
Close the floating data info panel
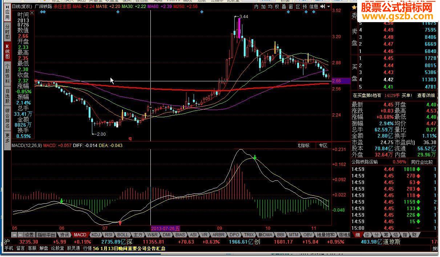(x=32, y=13)
